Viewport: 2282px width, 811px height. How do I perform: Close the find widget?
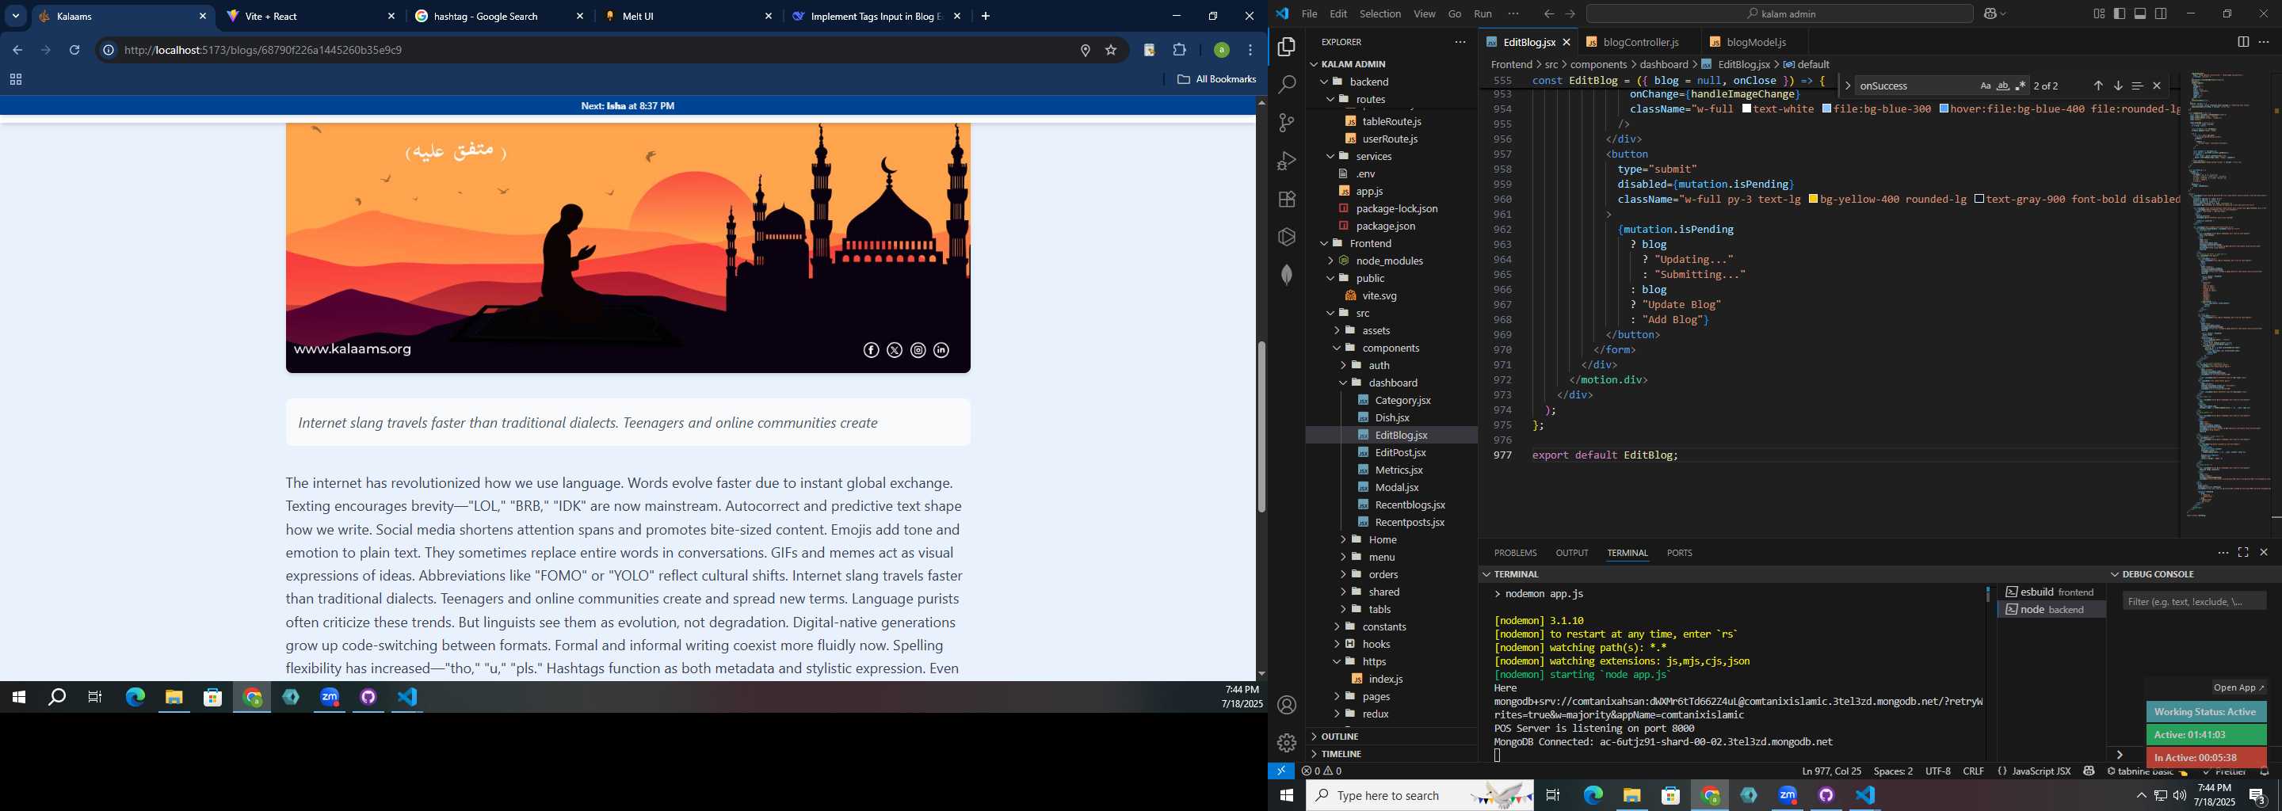(2156, 86)
